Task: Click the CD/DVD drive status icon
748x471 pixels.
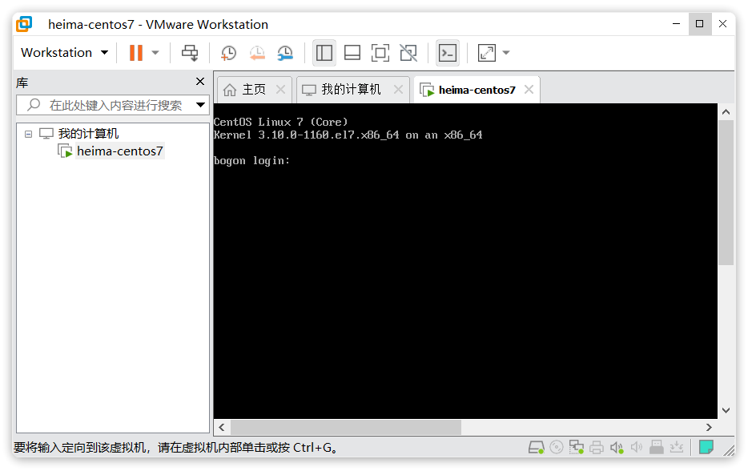Action: [557, 447]
